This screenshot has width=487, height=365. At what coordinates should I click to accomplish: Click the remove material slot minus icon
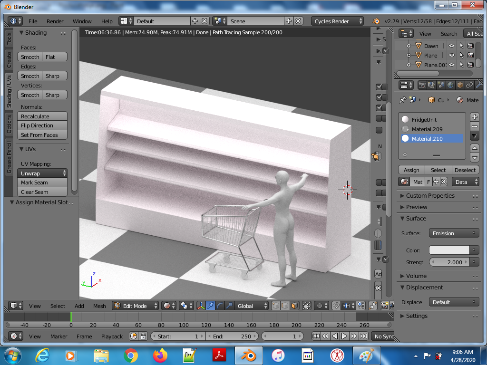tap(474, 126)
